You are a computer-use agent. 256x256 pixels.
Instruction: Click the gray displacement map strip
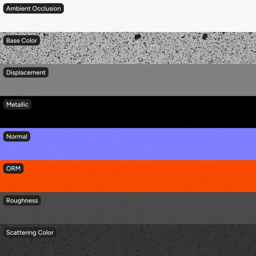[128, 80]
